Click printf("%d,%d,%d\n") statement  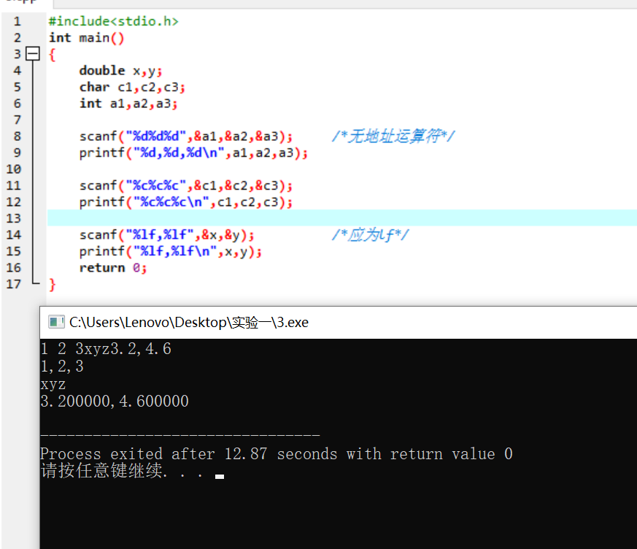193,153
